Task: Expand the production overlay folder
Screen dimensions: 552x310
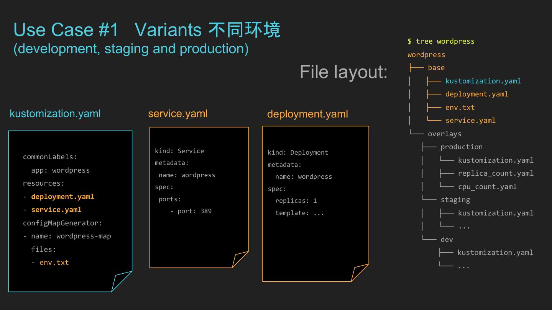Action: (462, 147)
